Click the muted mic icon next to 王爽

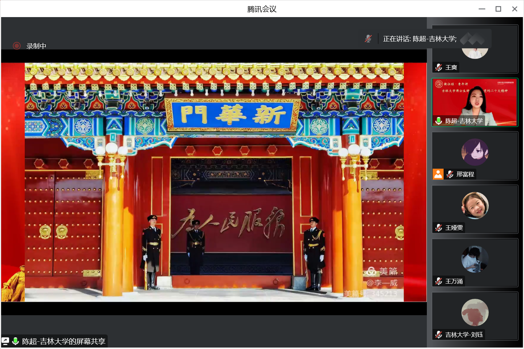pyautogui.click(x=439, y=67)
